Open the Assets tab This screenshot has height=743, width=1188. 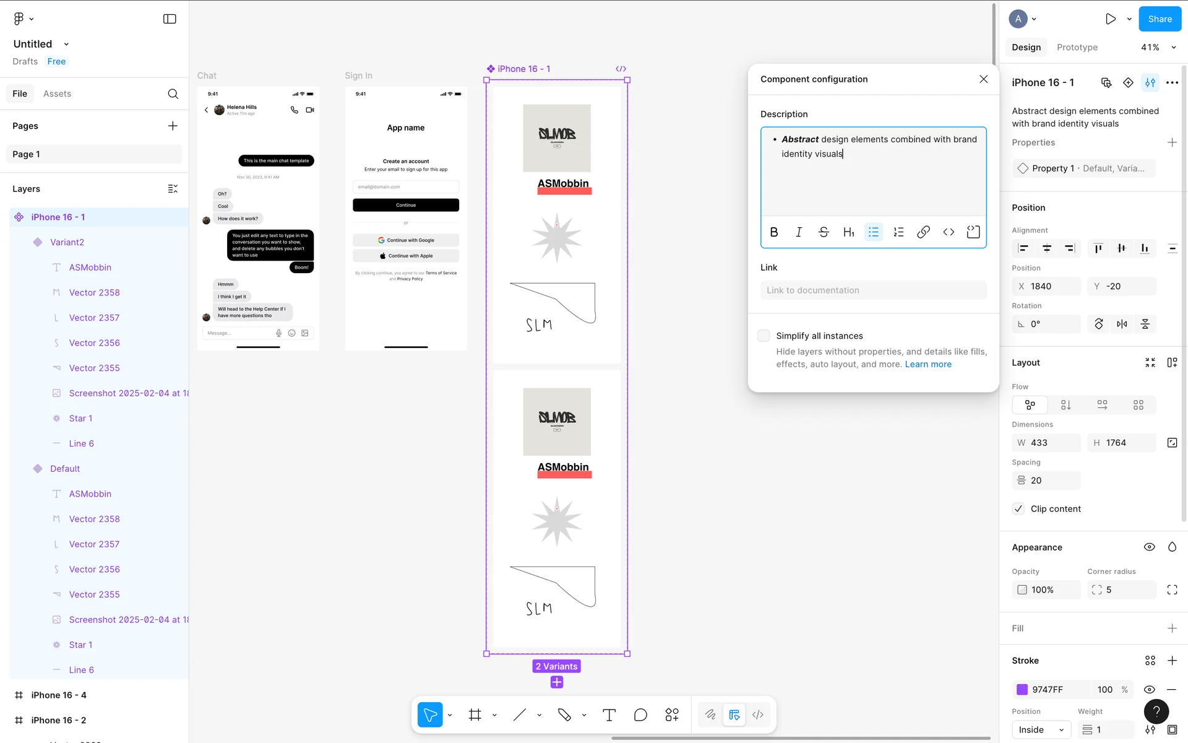(57, 94)
